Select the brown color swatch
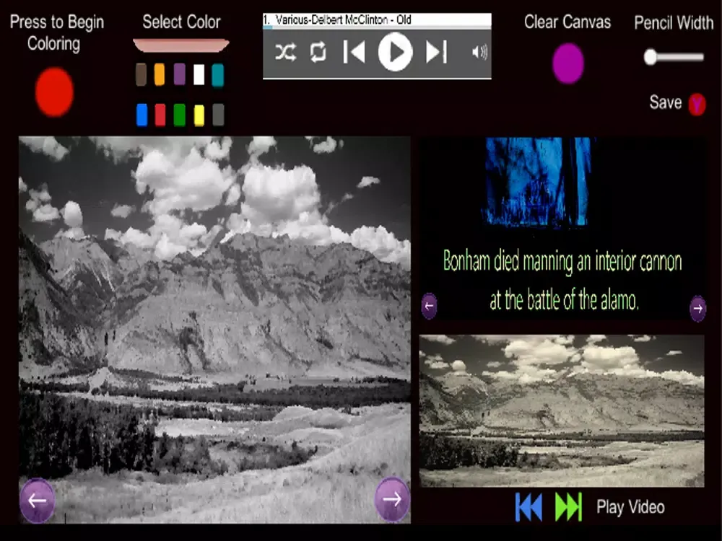Image resolution: width=722 pixels, height=541 pixels. click(142, 74)
